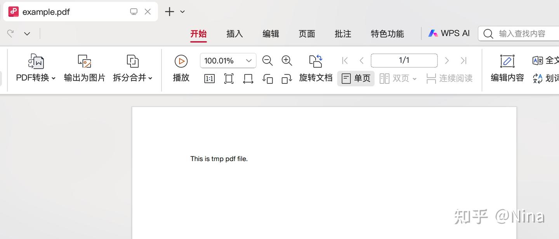Click the fit width icon
Viewport: 559px width, 239px height.
click(x=248, y=79)
